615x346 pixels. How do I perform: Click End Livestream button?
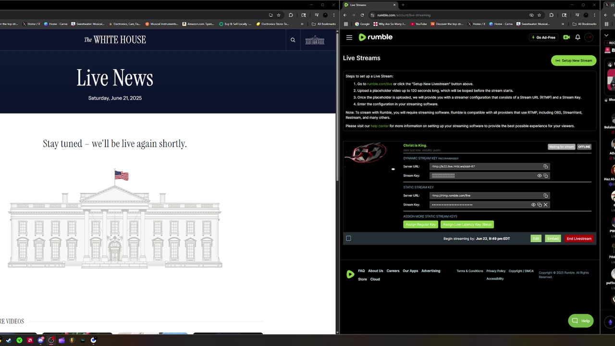click(579, 238)
